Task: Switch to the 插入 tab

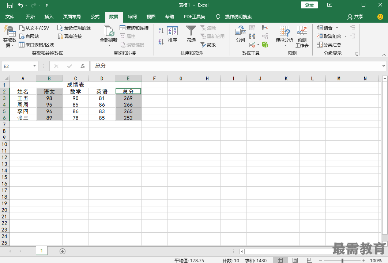Action: tap(49, 16)
